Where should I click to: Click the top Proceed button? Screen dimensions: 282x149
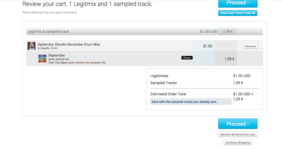click(x=238, y=3)
